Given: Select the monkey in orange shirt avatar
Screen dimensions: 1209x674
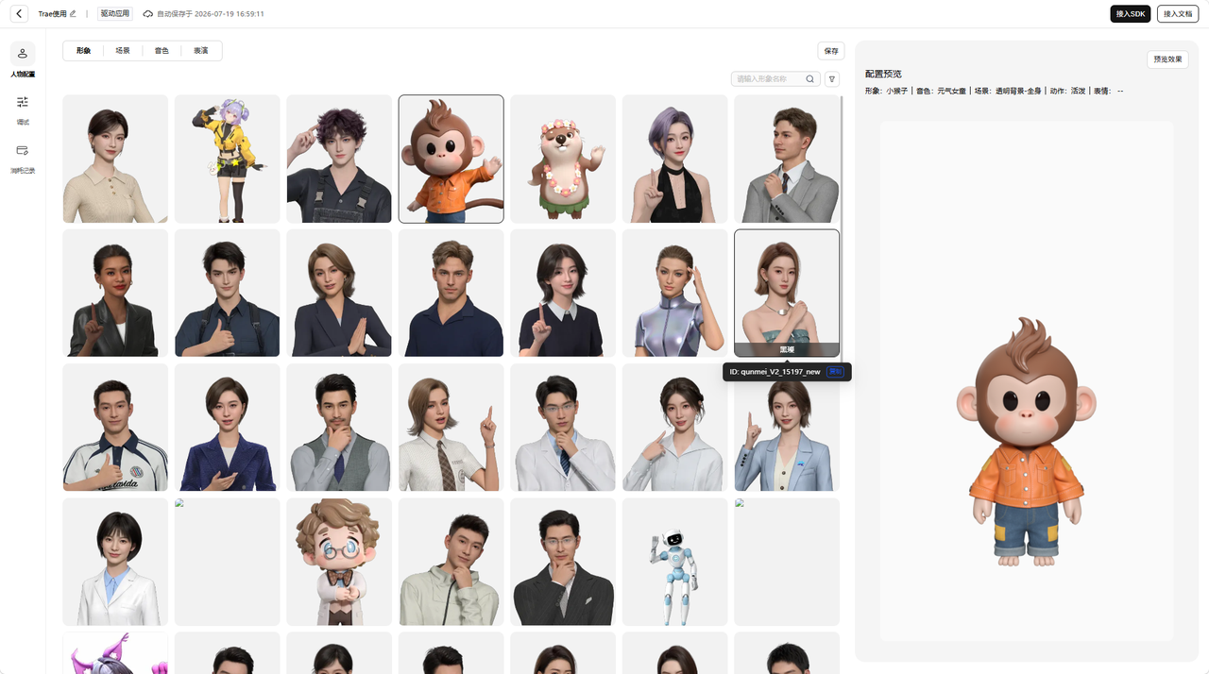Looking at the screenshot, I should (x=451, y=159).
